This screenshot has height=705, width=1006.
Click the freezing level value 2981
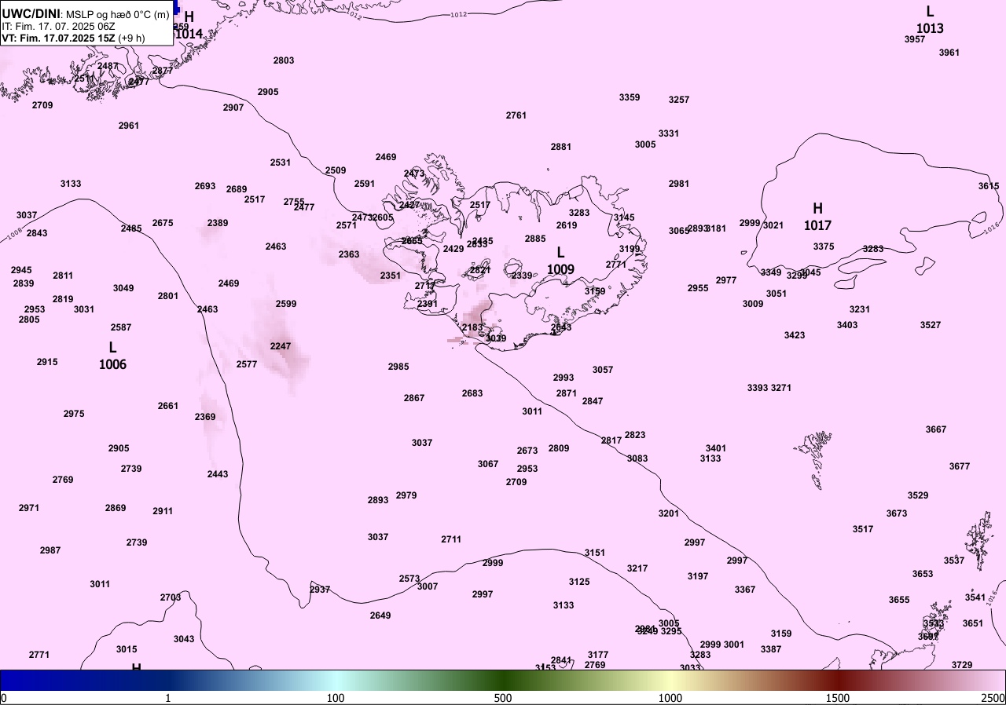click(679, 184)
